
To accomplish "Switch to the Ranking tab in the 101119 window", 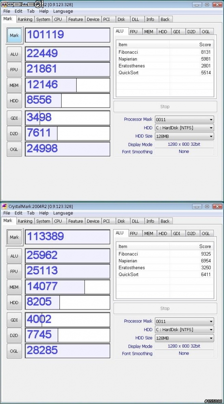I will pos(25,19).
